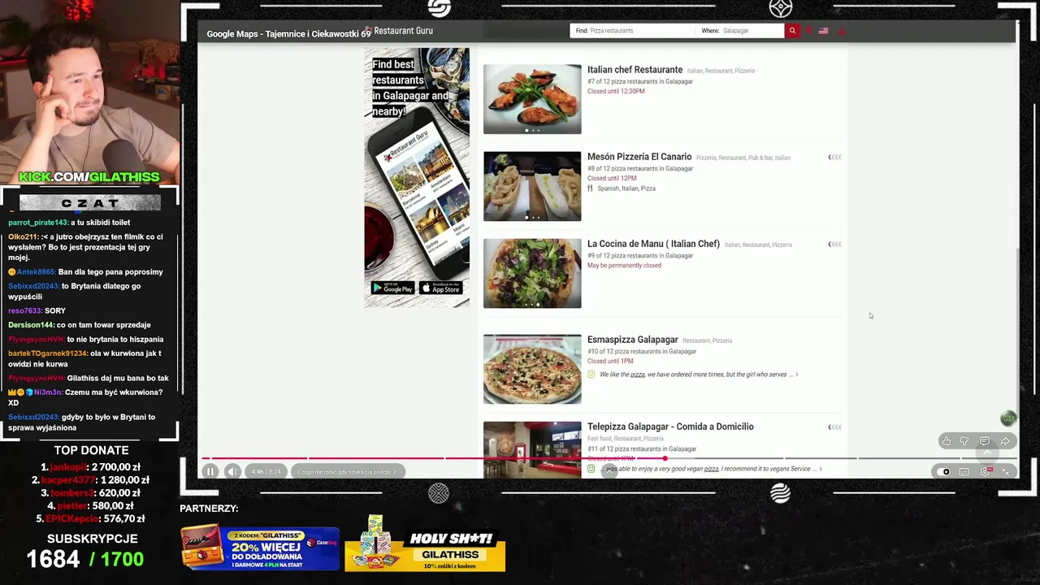Click donor EPICKepcio 576,70 zł entry
The height and width of the screenshot is (585, 1040).
tap(89, 518)
